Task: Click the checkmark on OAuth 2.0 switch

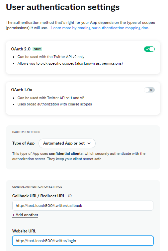Action: 147,49
